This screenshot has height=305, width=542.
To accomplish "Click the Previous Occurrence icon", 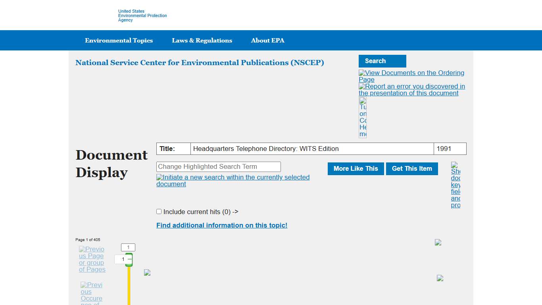I will (92, 293).
